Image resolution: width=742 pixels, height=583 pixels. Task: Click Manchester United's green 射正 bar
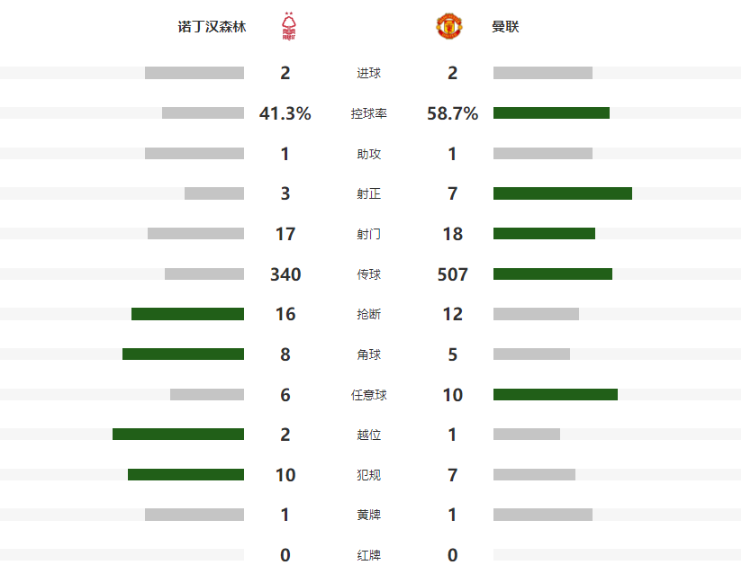tap(563, 193)
